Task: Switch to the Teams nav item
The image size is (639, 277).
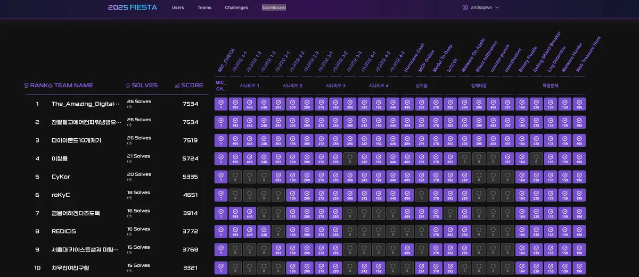Action: (x=204, y=7)
